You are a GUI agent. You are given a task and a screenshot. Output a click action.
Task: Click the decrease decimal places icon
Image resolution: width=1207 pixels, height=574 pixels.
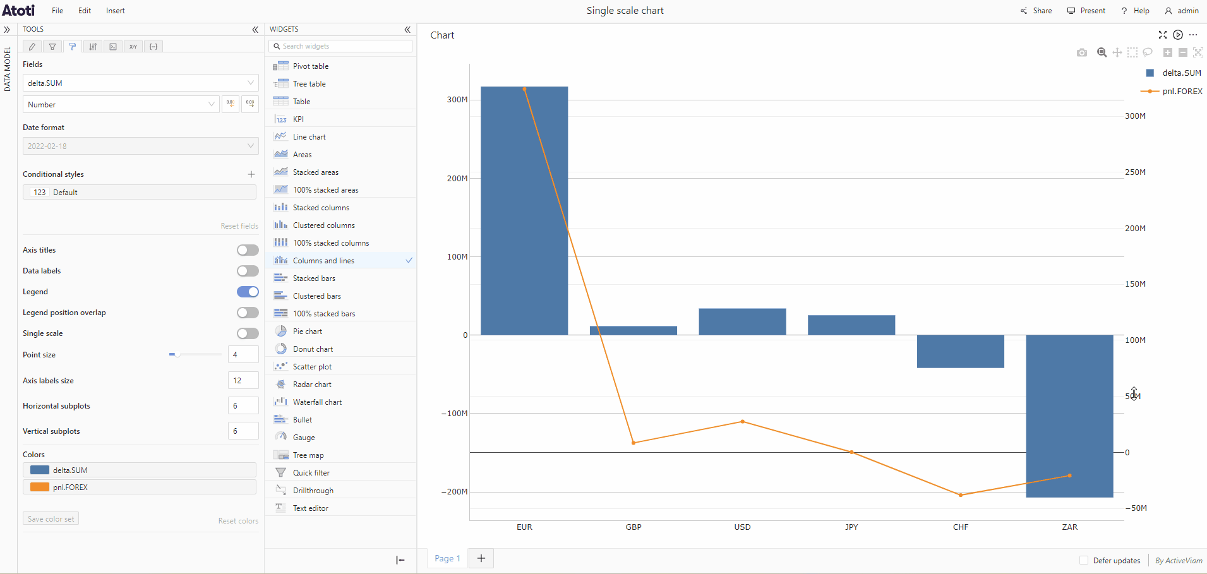pyautogui.click(x=231, y=104)
